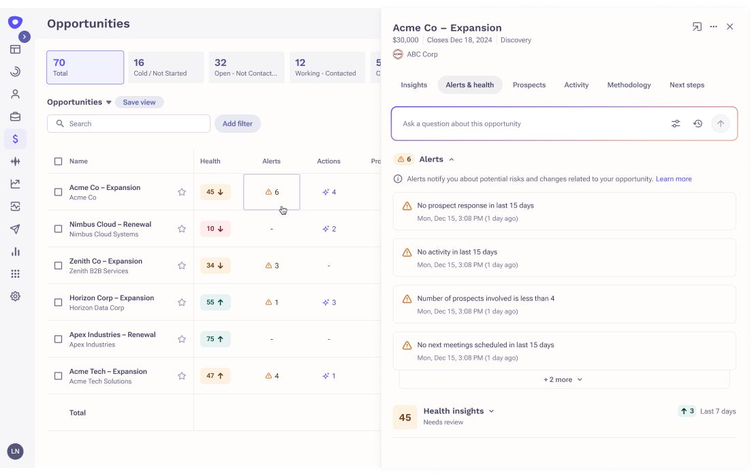Click the settings gear at sidebar bottom
756x476 pixels.
tap(15, 296)
